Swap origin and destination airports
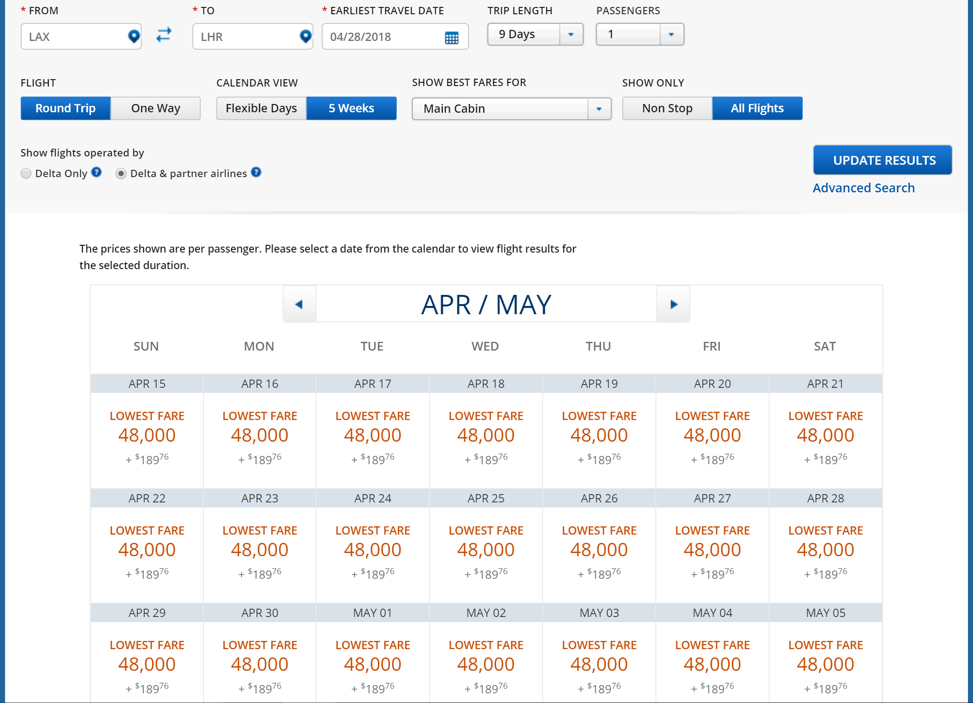 (164, 35)
